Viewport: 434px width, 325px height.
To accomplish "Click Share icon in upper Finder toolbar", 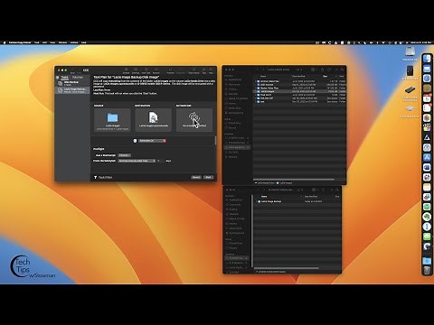I will tap(322, 70).
